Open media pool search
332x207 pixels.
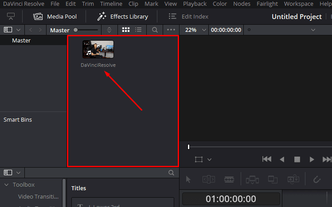point(155,30)
